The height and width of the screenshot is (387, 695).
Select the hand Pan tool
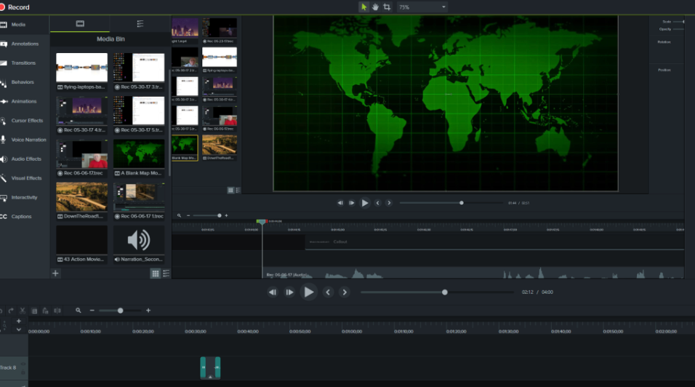coord(375,7)
